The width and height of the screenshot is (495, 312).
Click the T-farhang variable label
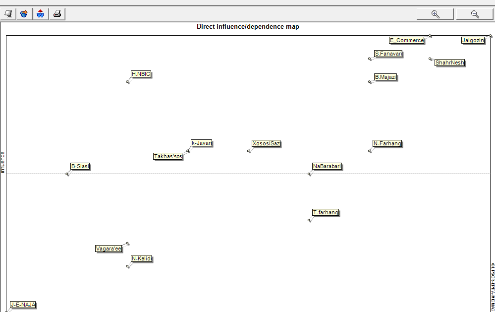click(326, 212)
